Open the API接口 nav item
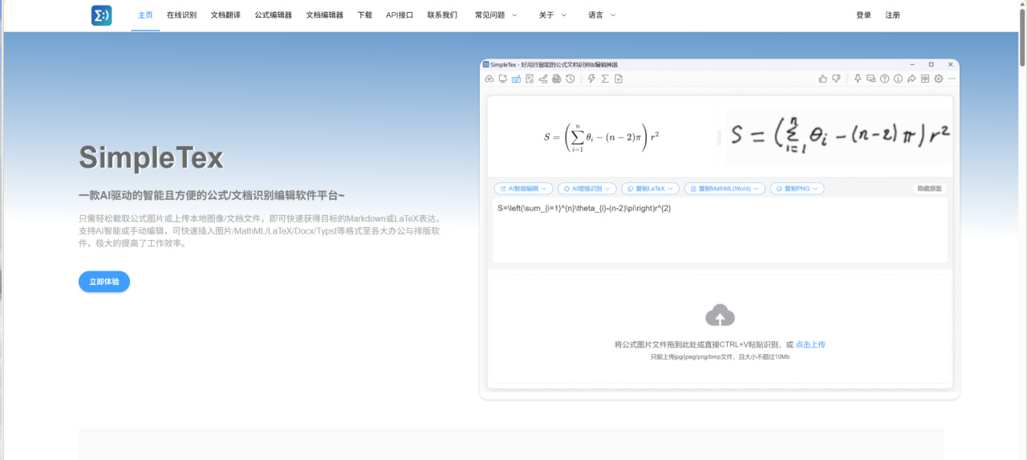The width and height of the screenshot is (1027, 460). tap(400, 15)
